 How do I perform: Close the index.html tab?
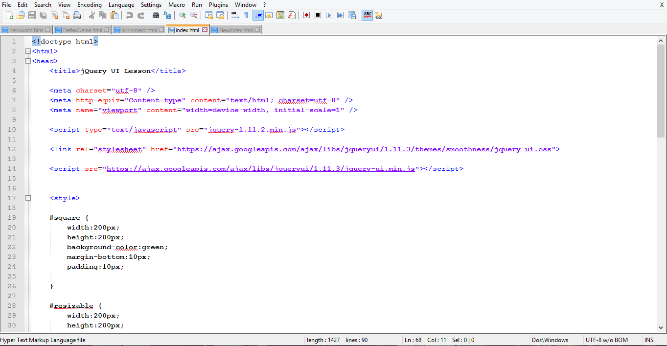pyautogui.click(x=205, y=30)
